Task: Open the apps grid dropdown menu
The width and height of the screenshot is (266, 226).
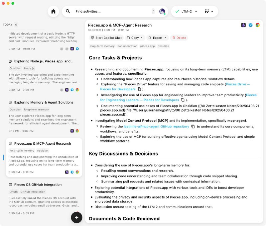Action: coord(209,11)
